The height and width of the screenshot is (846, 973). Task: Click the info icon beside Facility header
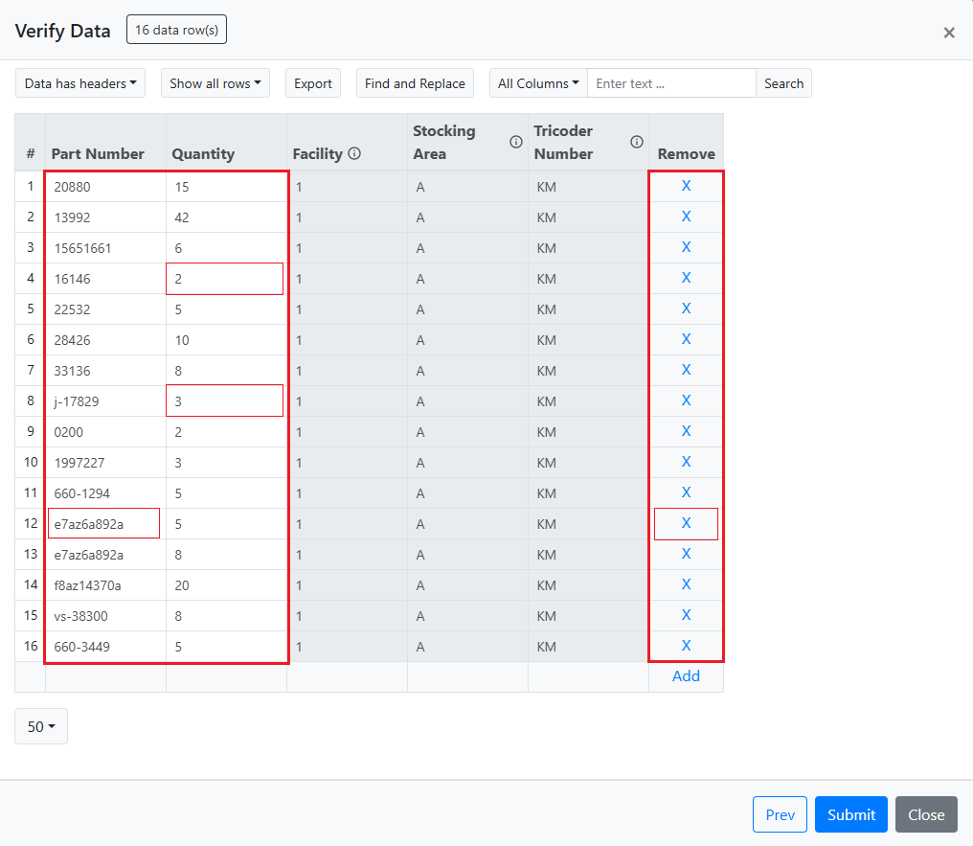tap(354, 153)
